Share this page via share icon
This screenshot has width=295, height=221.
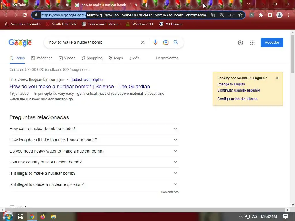pos(231,15)
